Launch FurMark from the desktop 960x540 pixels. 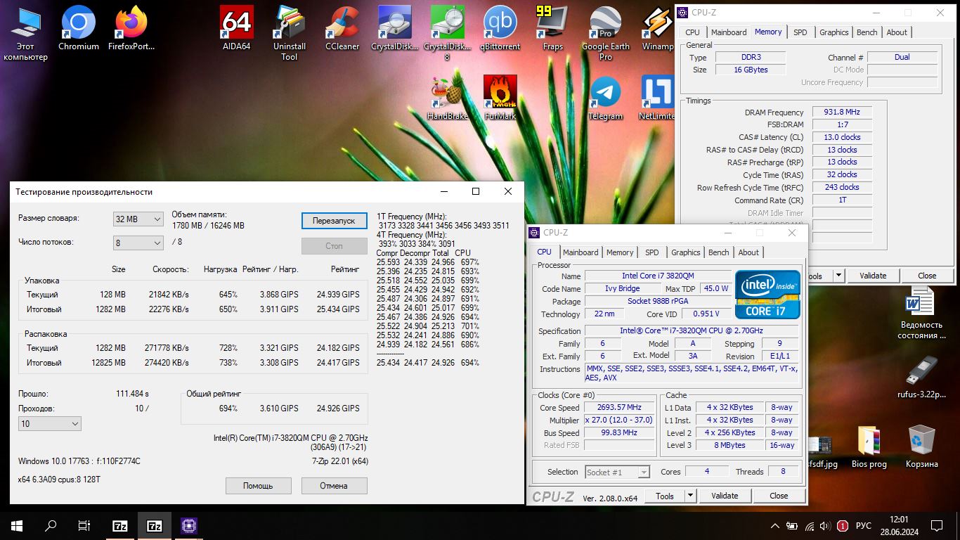coord(500,98)
